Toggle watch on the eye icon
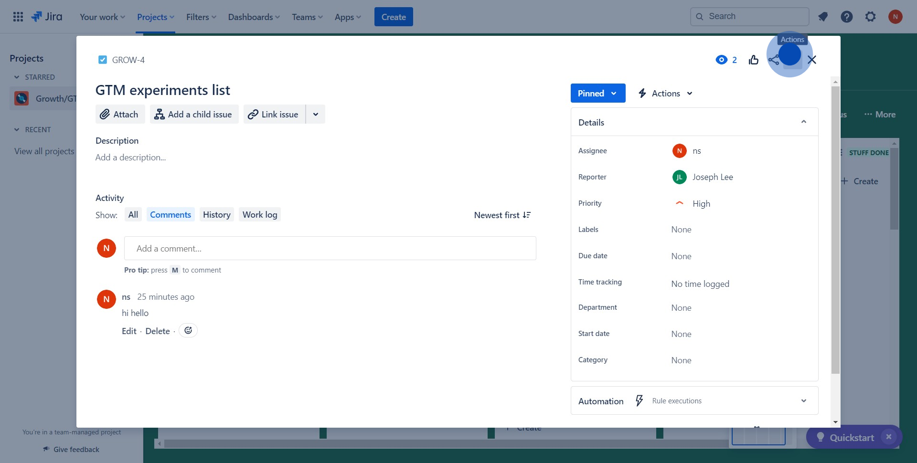Viewport: 917px width, 463px height. tap(721, 60)
